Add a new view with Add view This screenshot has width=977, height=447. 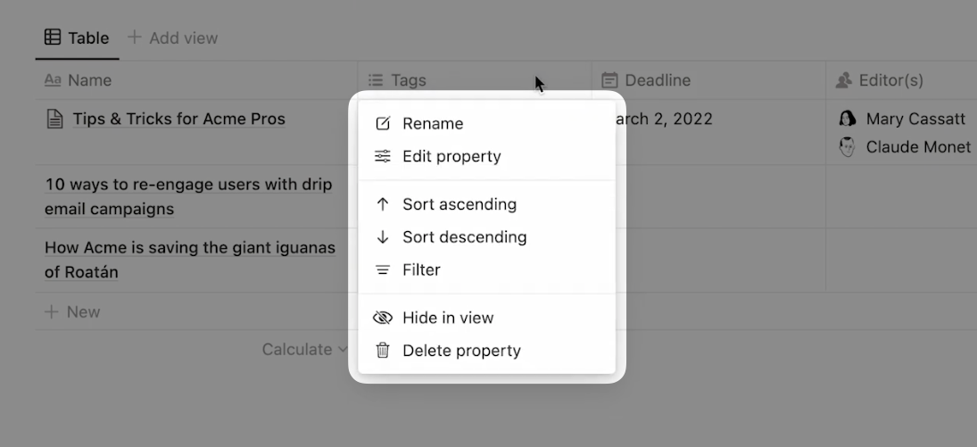[x=172, y=38]
